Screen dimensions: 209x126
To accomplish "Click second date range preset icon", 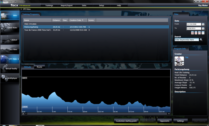I will 196,33.
